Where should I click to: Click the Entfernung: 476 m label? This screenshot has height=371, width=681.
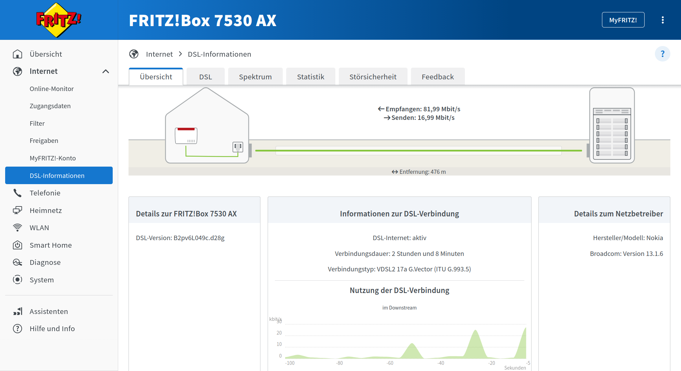click(x=419, y=172)
